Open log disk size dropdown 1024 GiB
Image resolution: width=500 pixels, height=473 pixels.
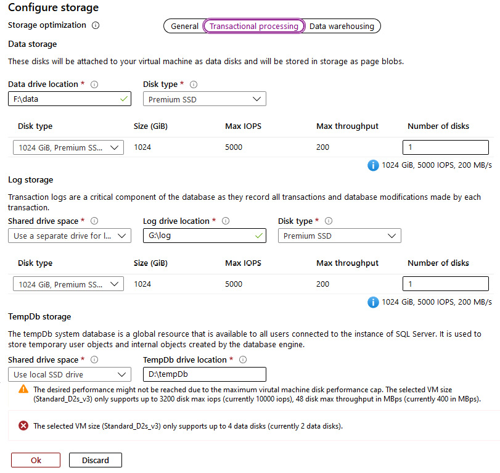click(x=68, y=284)
